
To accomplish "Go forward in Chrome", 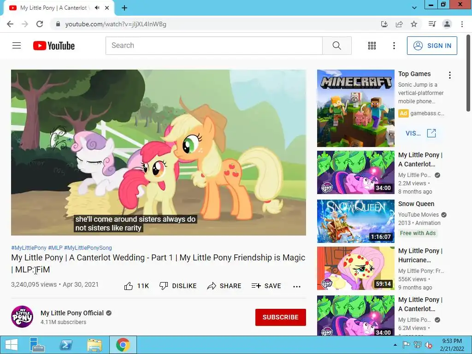I will point(25,24).
